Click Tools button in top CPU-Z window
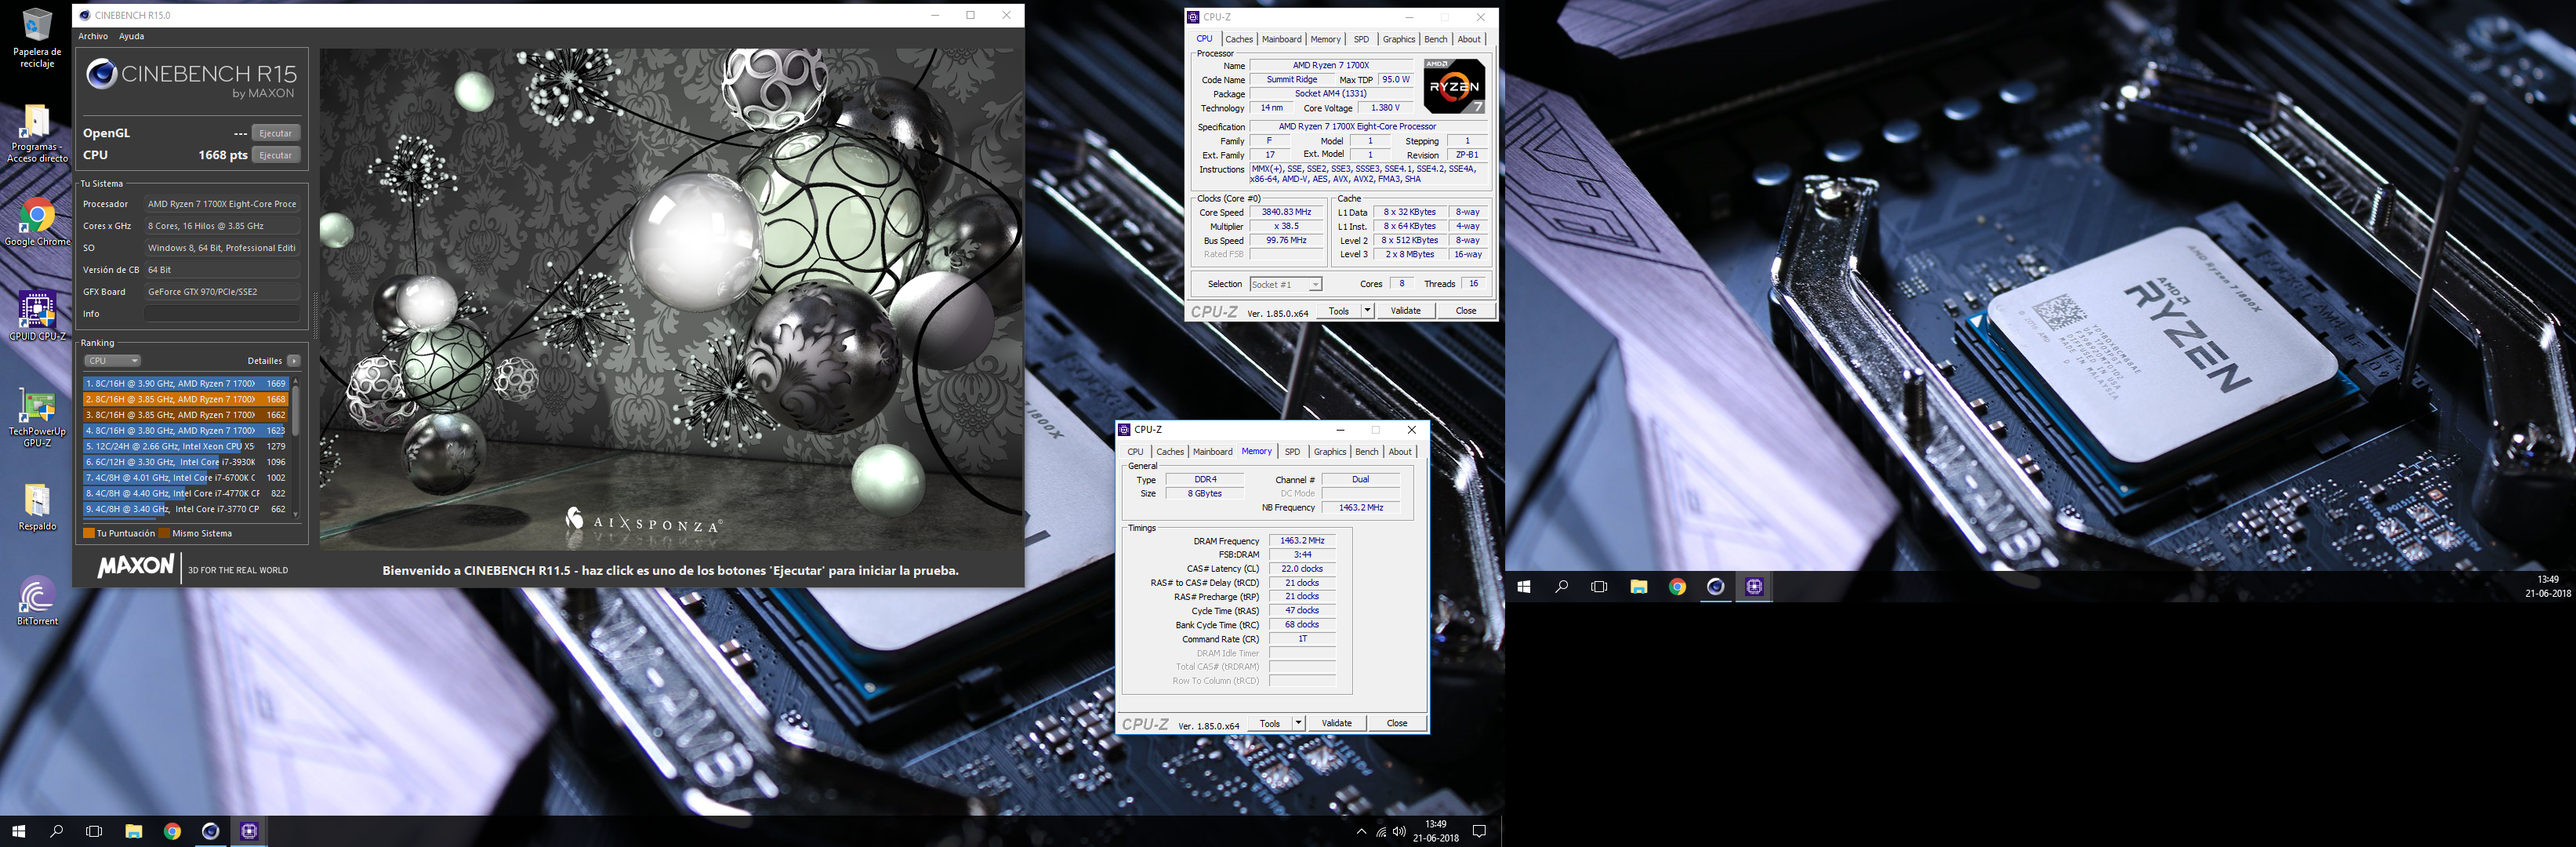Screen dimensions: 2576x847 [1339, 311]
